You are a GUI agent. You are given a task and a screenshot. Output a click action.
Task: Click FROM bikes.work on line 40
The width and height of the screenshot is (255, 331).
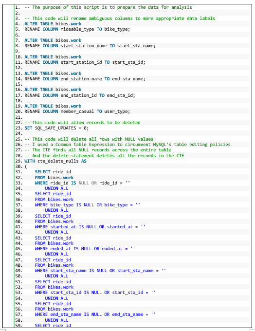pyautogui.click(x=54, y=221)
